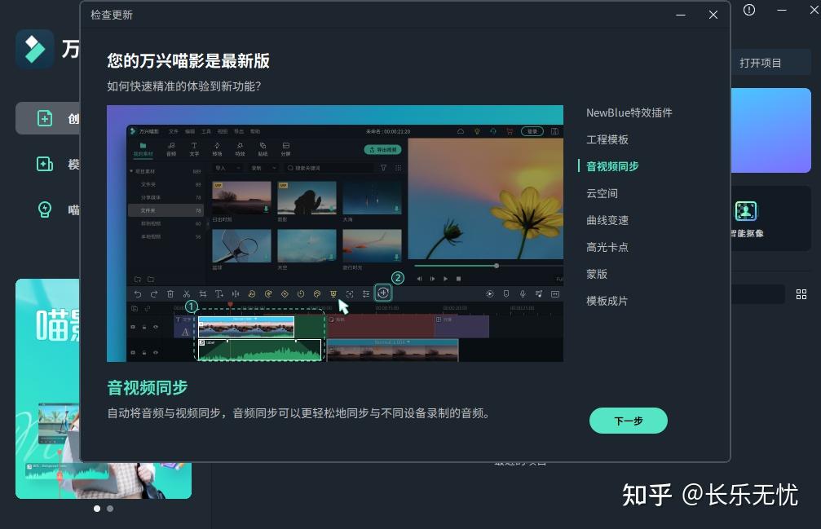Select the 音视频同步 item in feature list
Screen dimensions: 821x529
612,166
